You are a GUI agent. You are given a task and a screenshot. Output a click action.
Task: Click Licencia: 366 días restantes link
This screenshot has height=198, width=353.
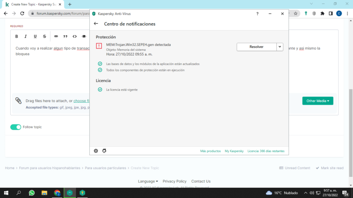point(266,151)
